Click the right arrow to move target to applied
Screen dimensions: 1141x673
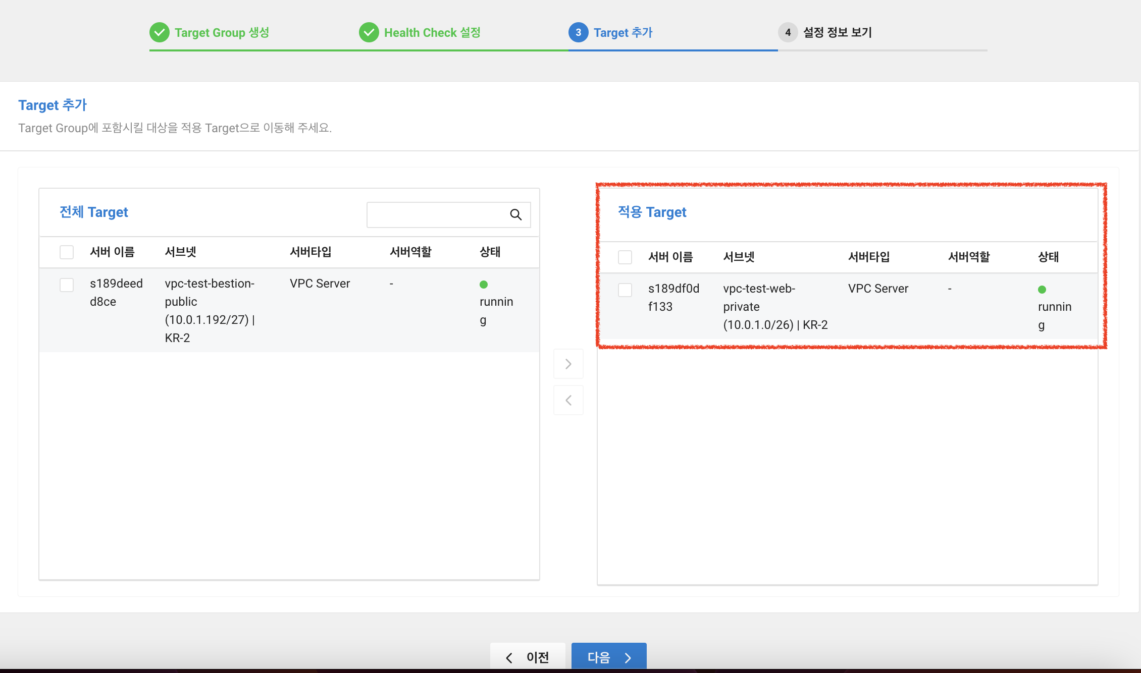pyautogui.click(x=568, y=364)
